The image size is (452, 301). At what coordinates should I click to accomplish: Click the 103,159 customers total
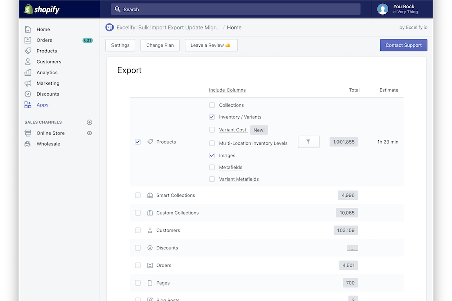coord(346,230)
